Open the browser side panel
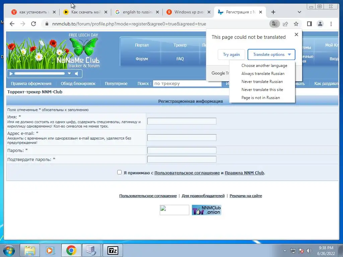This screenshot has height=257, width=343. pos(309,24)
